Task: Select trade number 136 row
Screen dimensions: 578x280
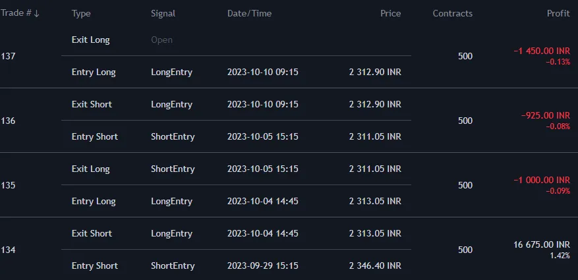Action: point(8,121)
